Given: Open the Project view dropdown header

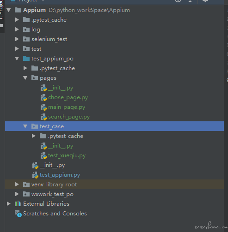Looking at the screenshot, I should (27, 1).
